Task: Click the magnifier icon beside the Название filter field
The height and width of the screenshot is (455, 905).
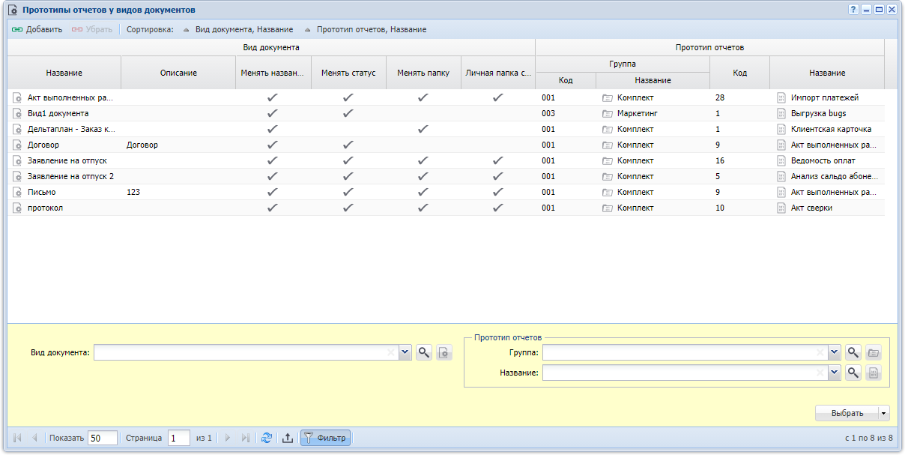Action: [853, 372]
